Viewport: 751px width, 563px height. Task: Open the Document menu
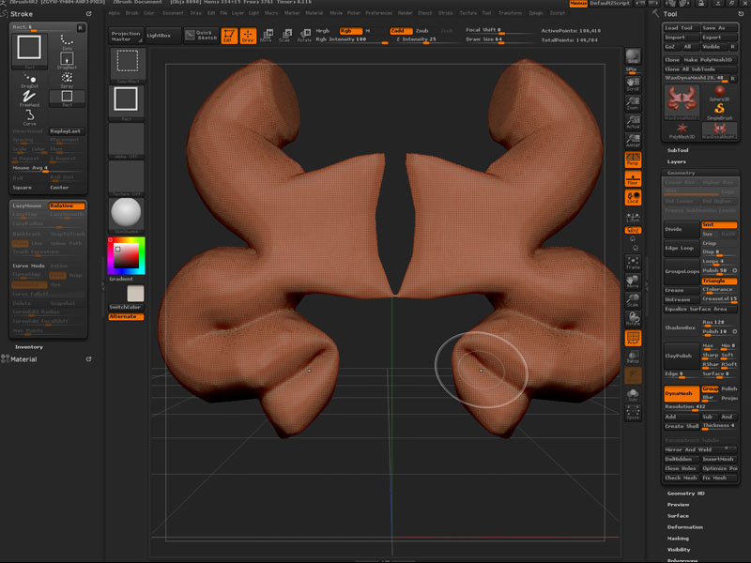tap(173, 13)
